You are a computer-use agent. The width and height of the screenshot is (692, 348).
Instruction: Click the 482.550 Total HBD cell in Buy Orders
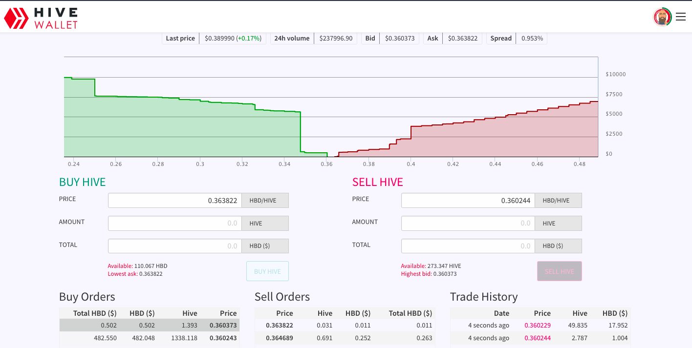coord(105,338)
